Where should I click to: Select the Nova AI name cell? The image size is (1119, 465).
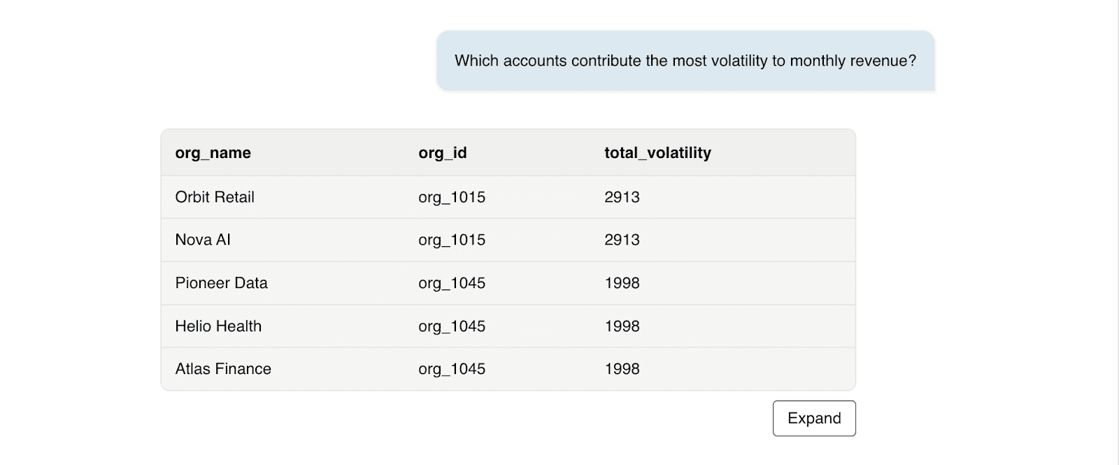pos(203,240)
